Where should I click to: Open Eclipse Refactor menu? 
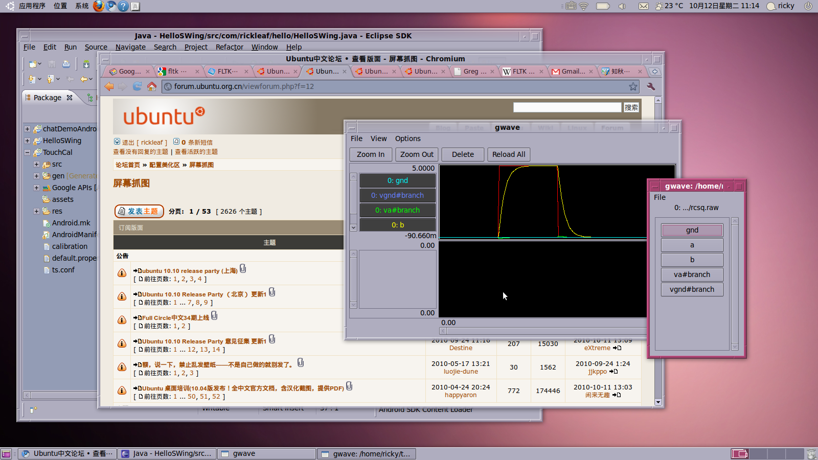[230, 47]
